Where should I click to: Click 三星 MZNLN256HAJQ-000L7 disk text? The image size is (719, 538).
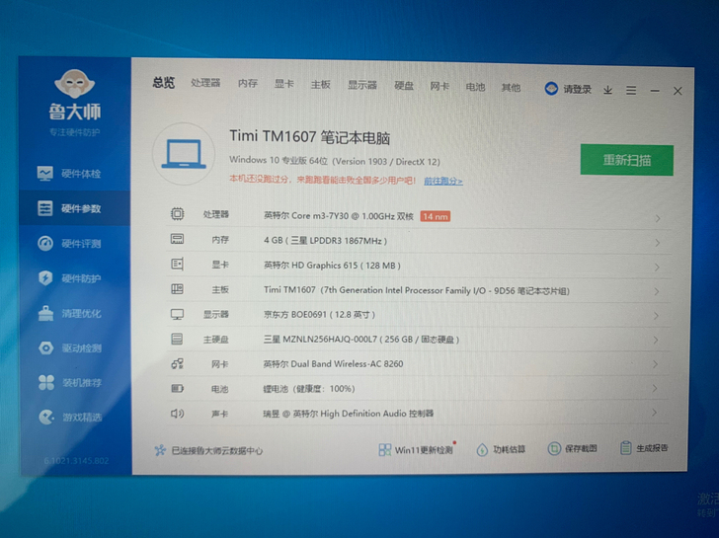(361, 340)
